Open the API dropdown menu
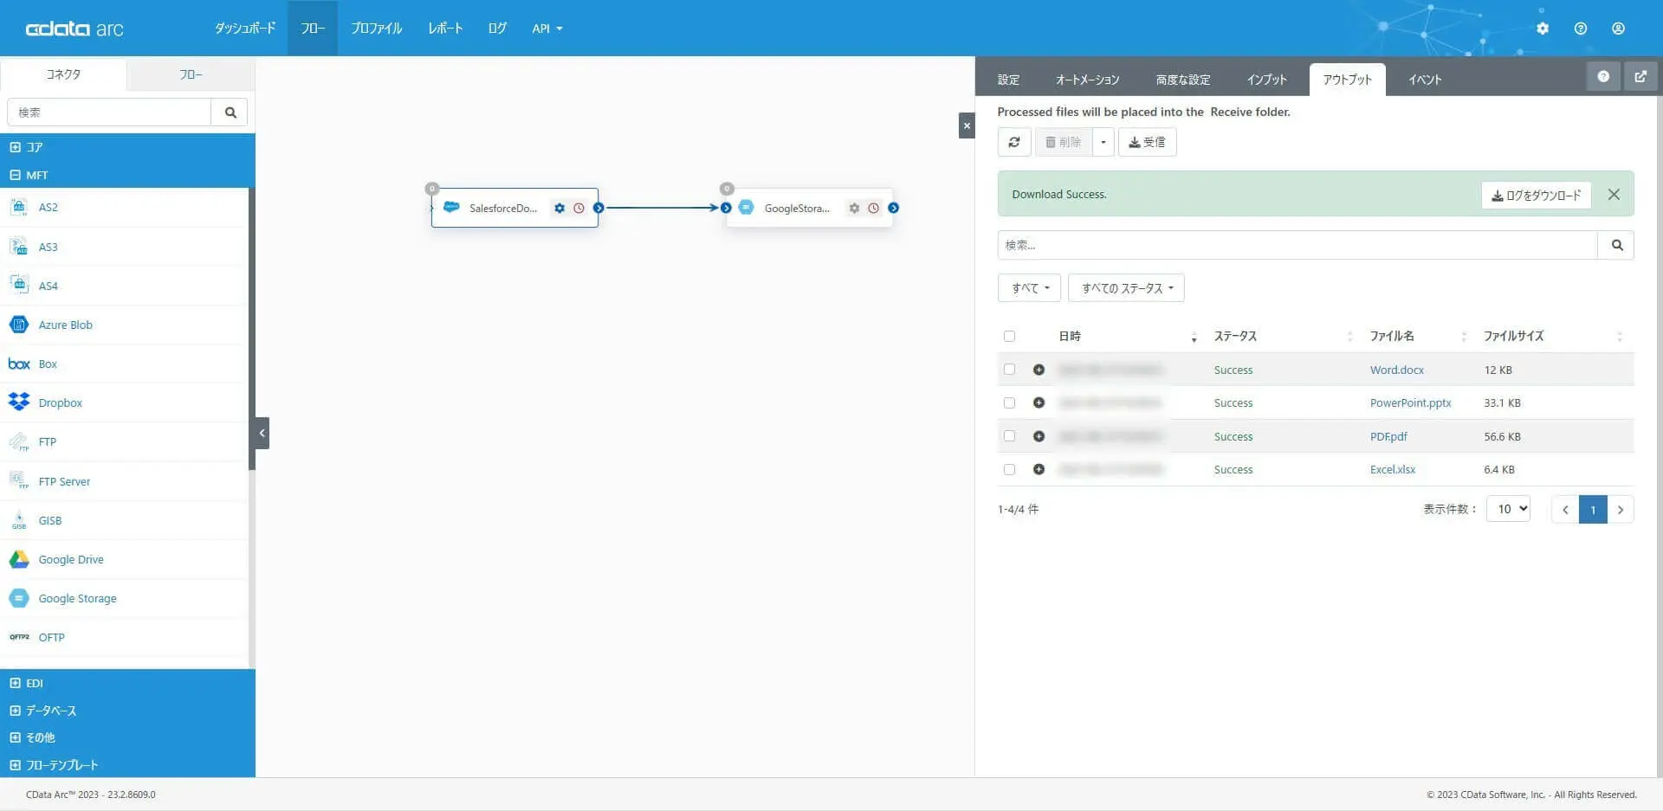 point(547,29)
